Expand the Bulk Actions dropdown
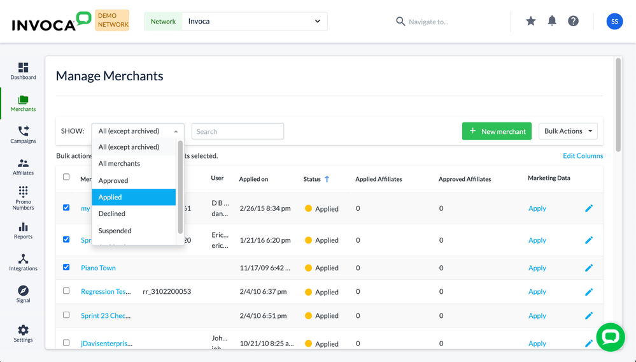 coord(568,131)
